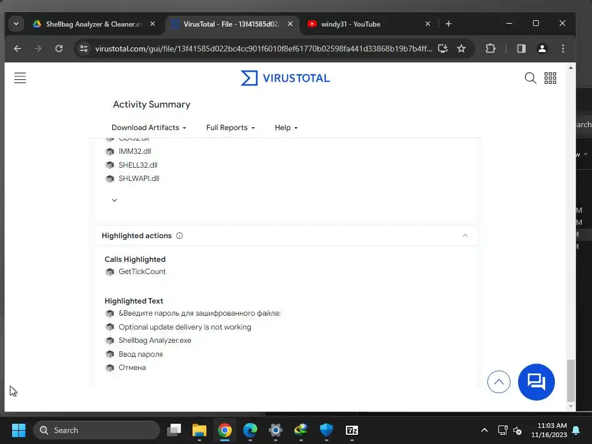This screenshot has height=444, width=592.
Task: Select the text 'Ввод пароля'
Action: 140,354
